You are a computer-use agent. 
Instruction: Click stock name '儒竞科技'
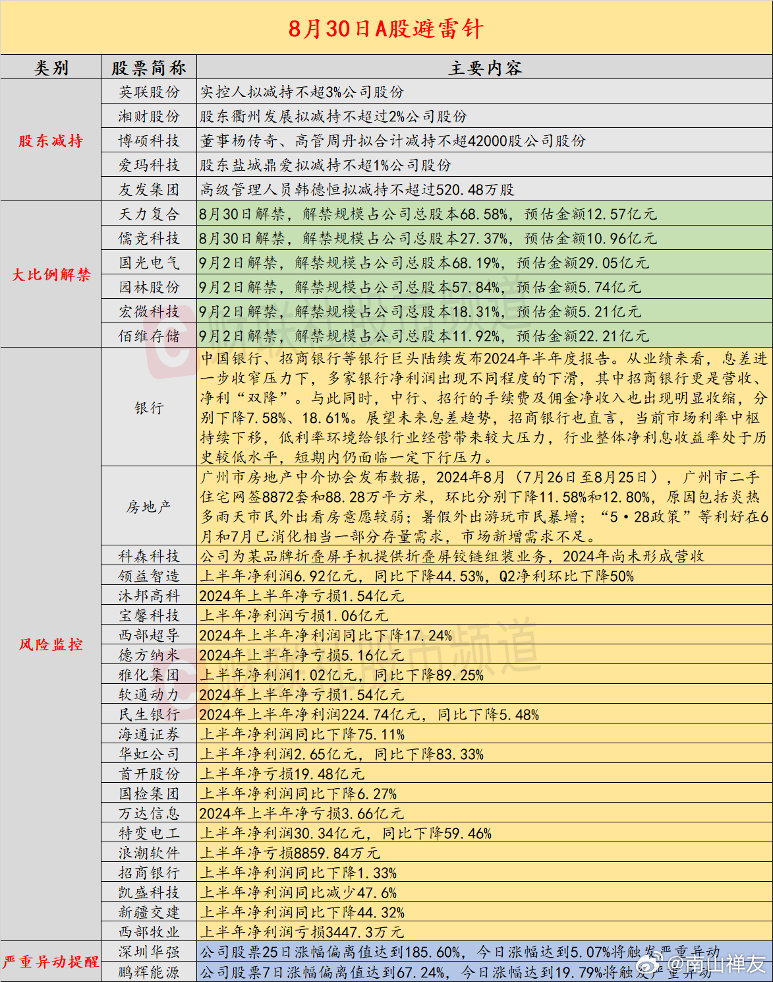coord(149,239)
